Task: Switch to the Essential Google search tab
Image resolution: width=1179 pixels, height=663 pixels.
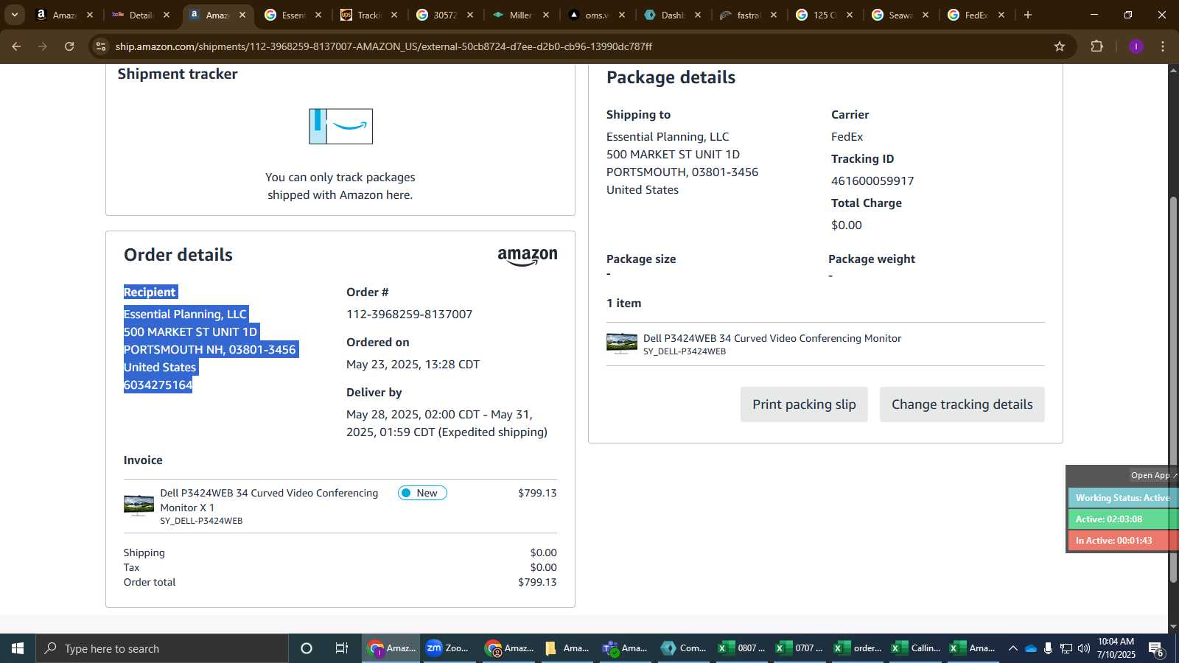Action: point(293,15)
